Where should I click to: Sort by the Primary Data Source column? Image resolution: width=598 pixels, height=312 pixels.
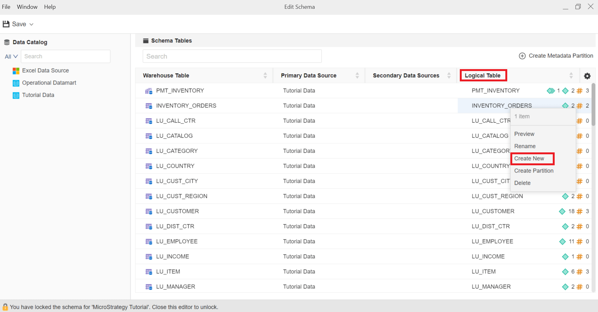pyautogui.click(x=357, y=75)
